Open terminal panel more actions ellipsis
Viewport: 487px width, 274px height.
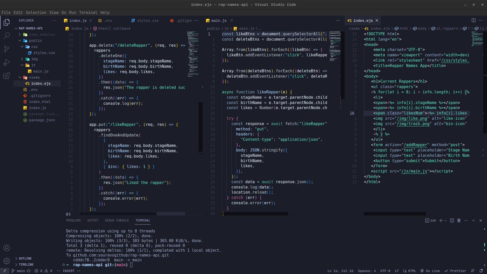click(466, 220)
